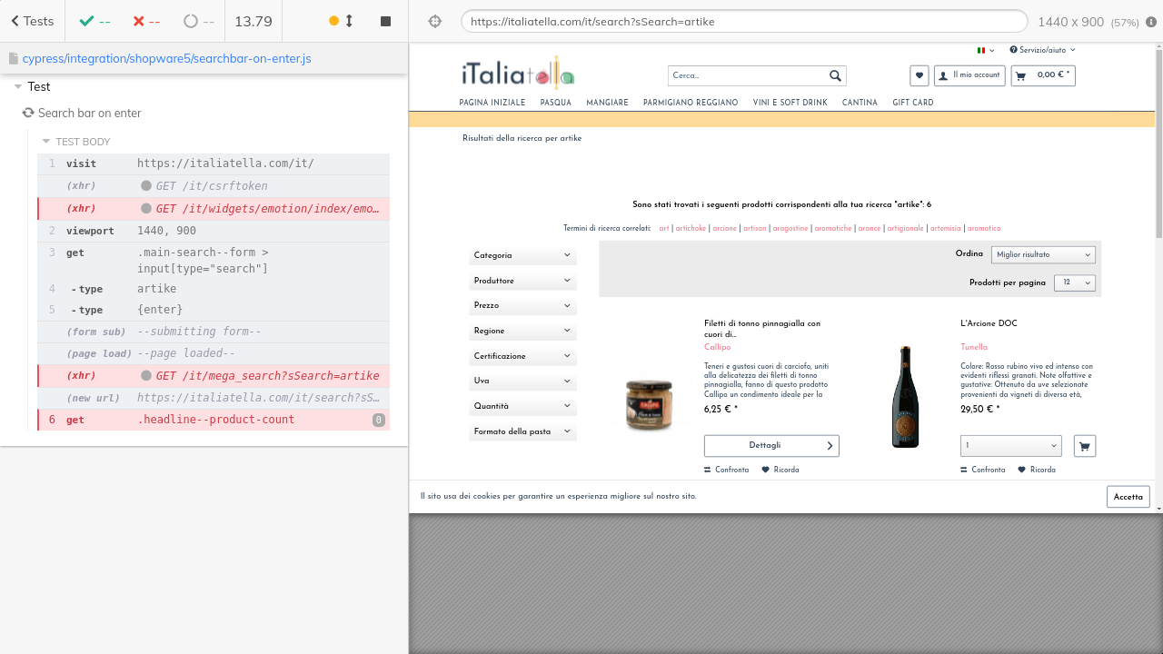
Task: Open the PARMIGIANO REGGIANO menu
Action: click(x=691, y=104)
